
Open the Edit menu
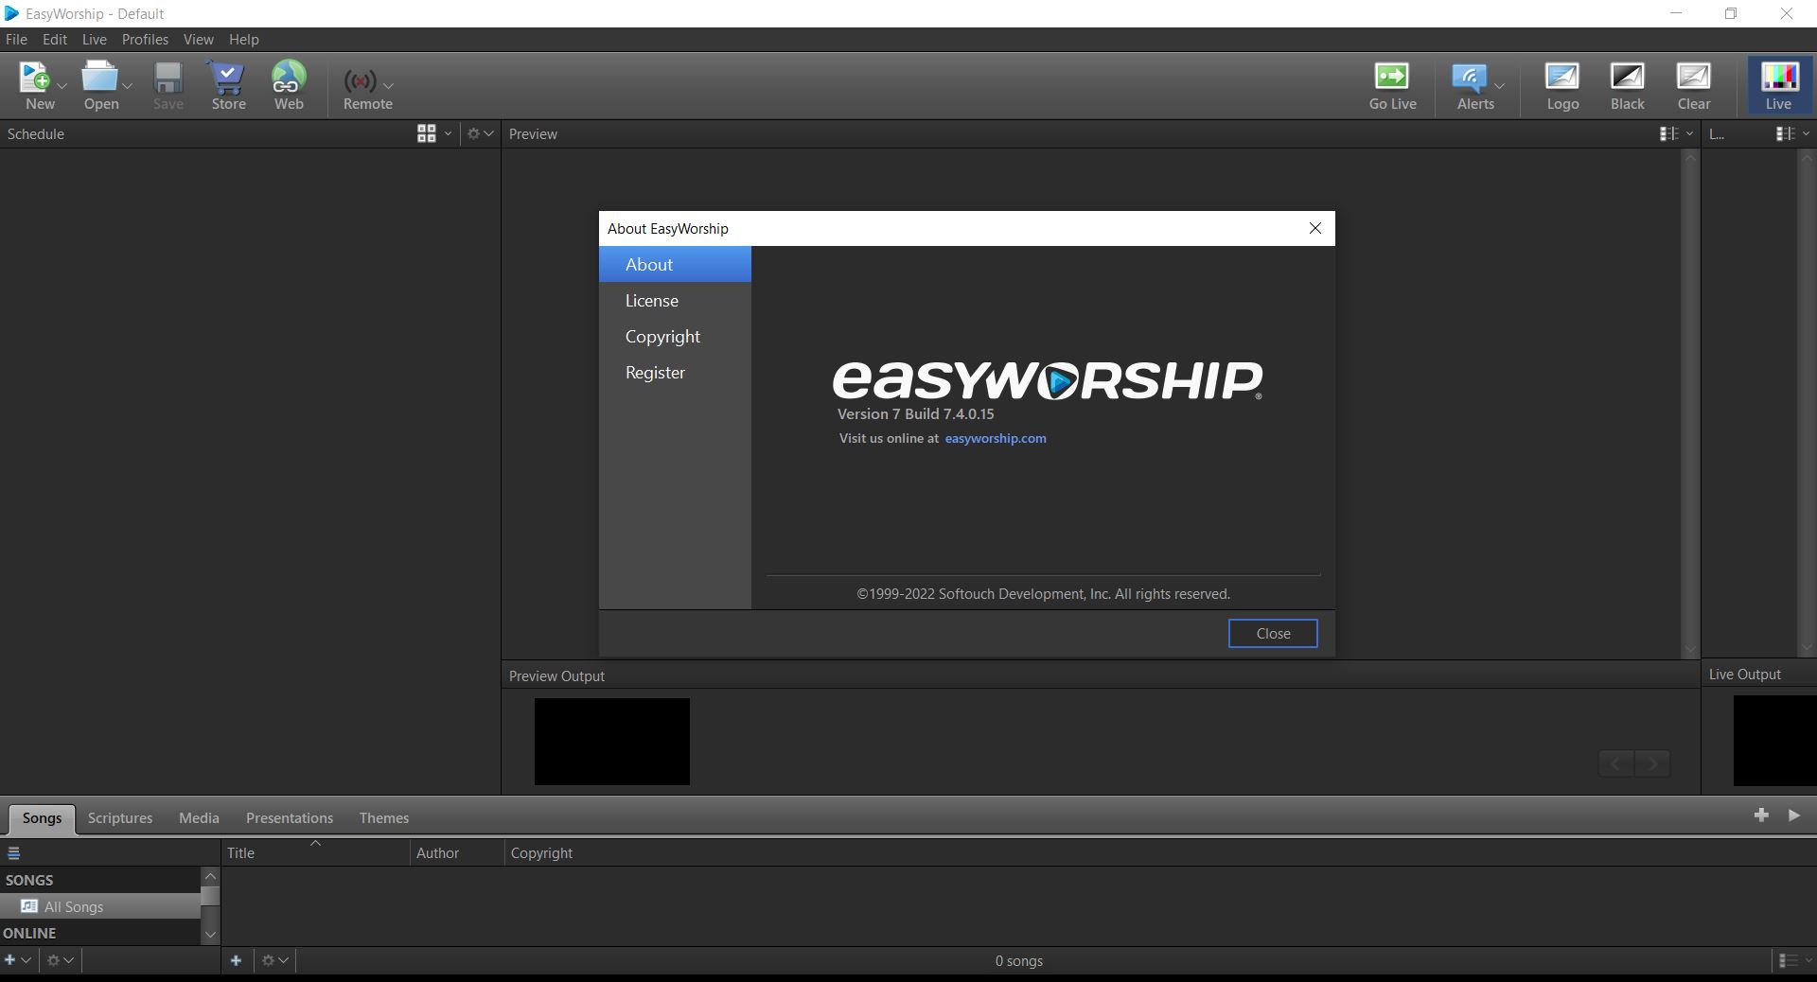coord(55,40)
